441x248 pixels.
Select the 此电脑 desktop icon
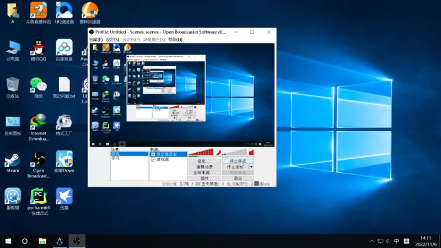pos(13,50)
